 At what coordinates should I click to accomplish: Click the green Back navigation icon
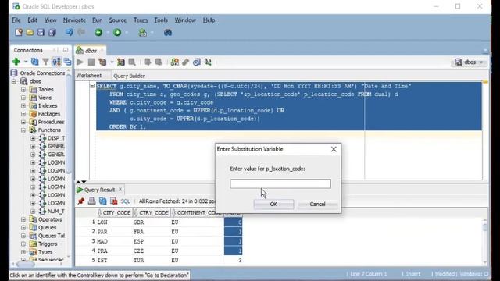[x=98, y=32]
